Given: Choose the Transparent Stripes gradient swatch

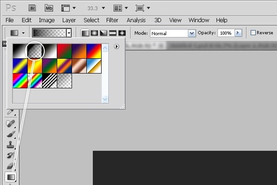Looking at the screenshot, I should coord(50,81).
